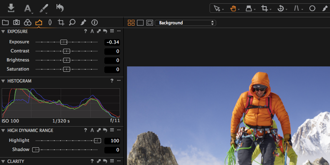
Task: Click the Exposure value field showing -0.34
Action: [112, 42]
